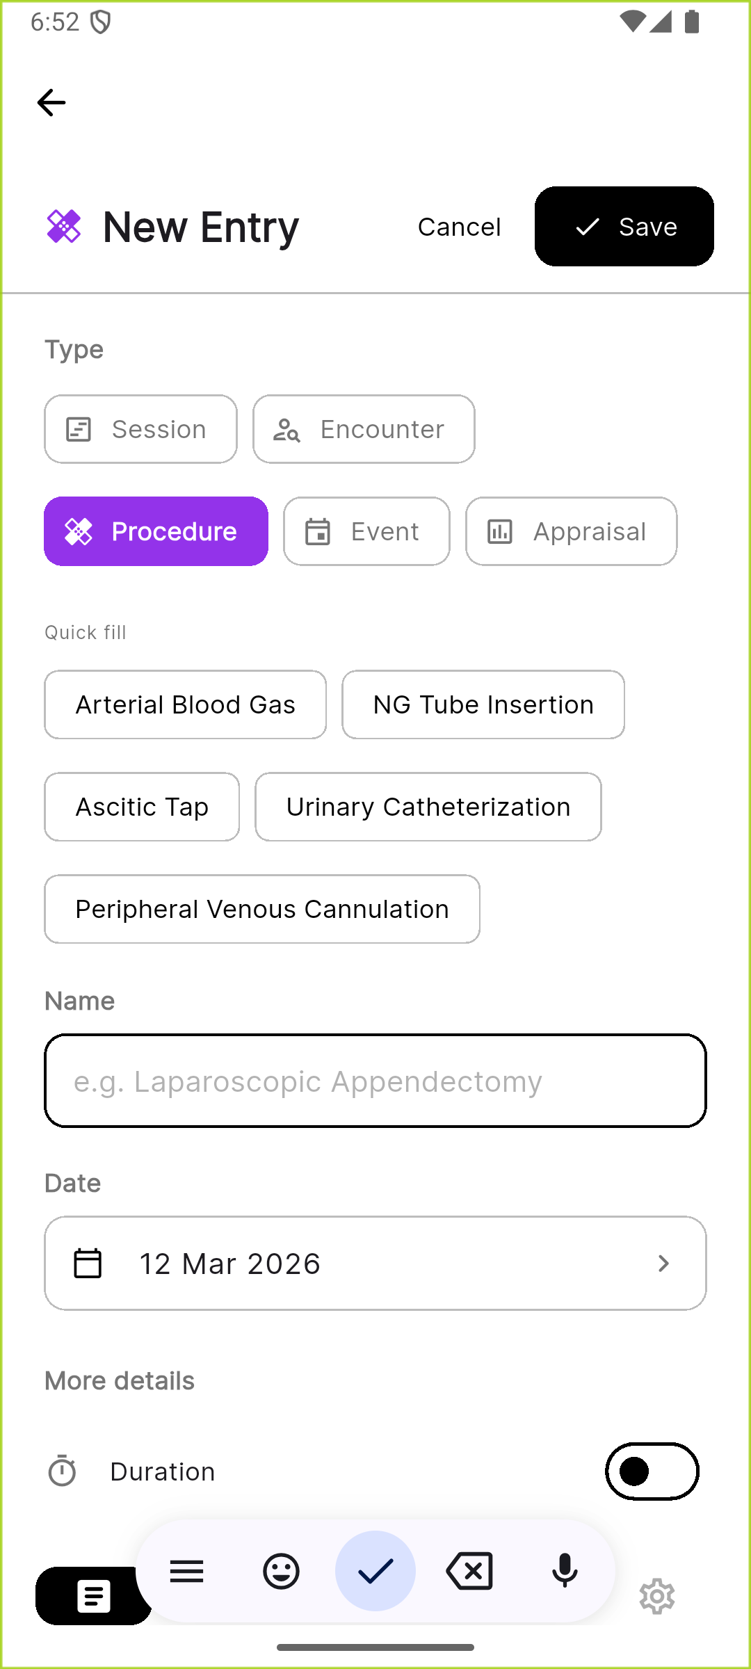This screenshot has width=751, height=1669.
Task: Tap the black notes icon button
Action: 93,1596
